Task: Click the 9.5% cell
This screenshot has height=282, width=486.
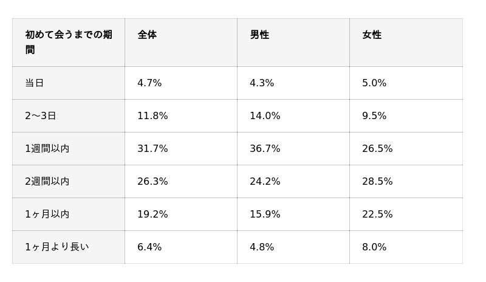Action: click(406, 115)
